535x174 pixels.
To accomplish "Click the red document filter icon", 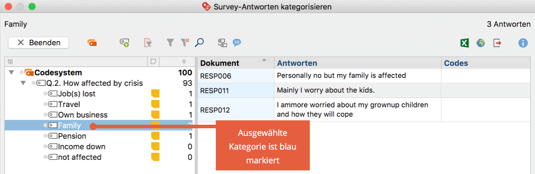I will pyautogui.click(x=148, y=43).
